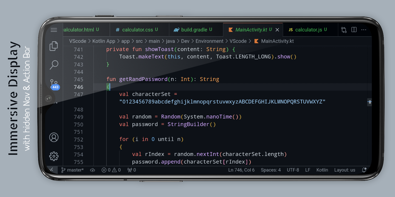The width and height of the screenshot is (395, 197).
Task: Open the UTF-8 encoding picker
Action: click(293, 170)
